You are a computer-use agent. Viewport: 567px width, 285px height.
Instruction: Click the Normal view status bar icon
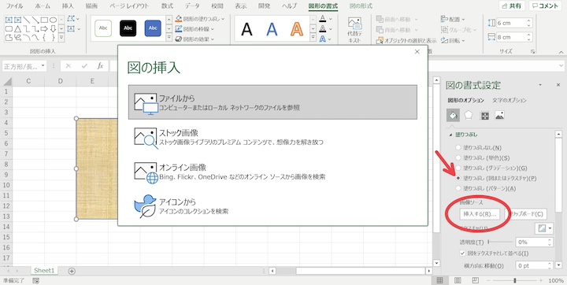[439, 280]
